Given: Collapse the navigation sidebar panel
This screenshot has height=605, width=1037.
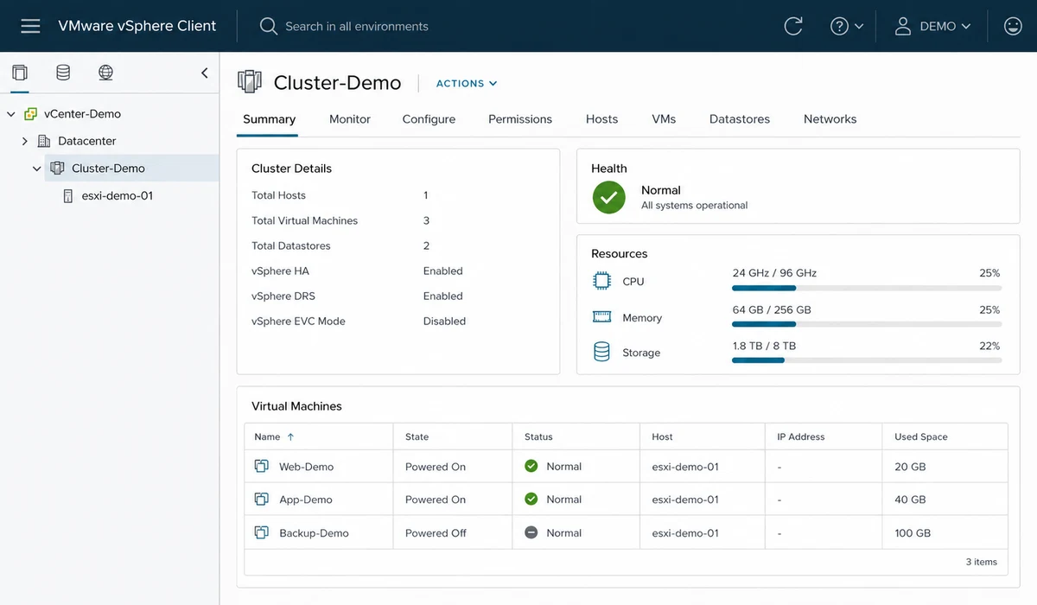Looking at the screenshot, I should coord(205,73).
